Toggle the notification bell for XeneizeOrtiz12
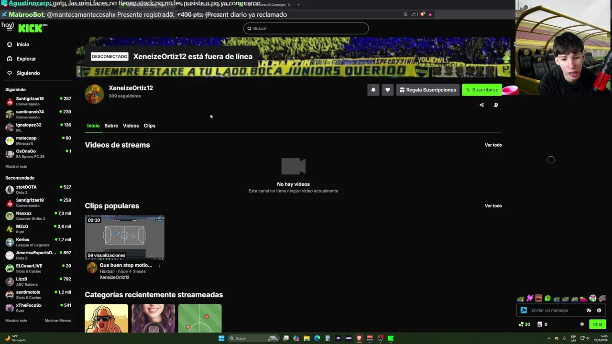612x344 pixels. click(373, 90)
